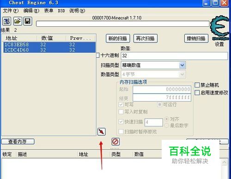The image size is (231, 179).
Task: Toggle the 写入时复制 checkbox
Action: [121, 112]
